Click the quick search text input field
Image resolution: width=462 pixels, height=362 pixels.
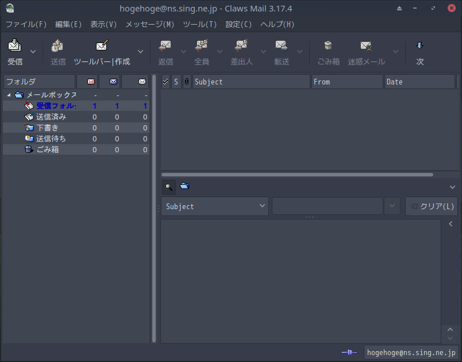pyautogui.click(x=328, y=206)
